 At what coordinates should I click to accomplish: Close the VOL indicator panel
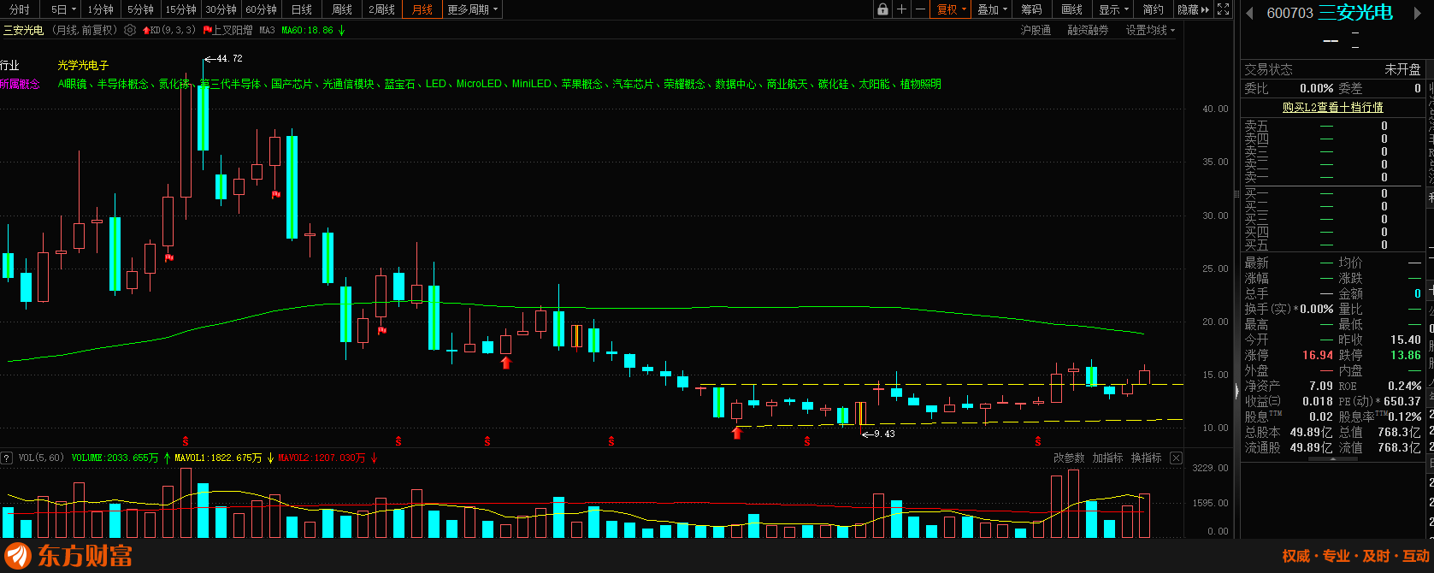tap(1176, 458)
